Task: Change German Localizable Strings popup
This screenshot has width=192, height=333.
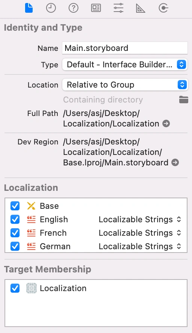Action: (x=140, y=246)
